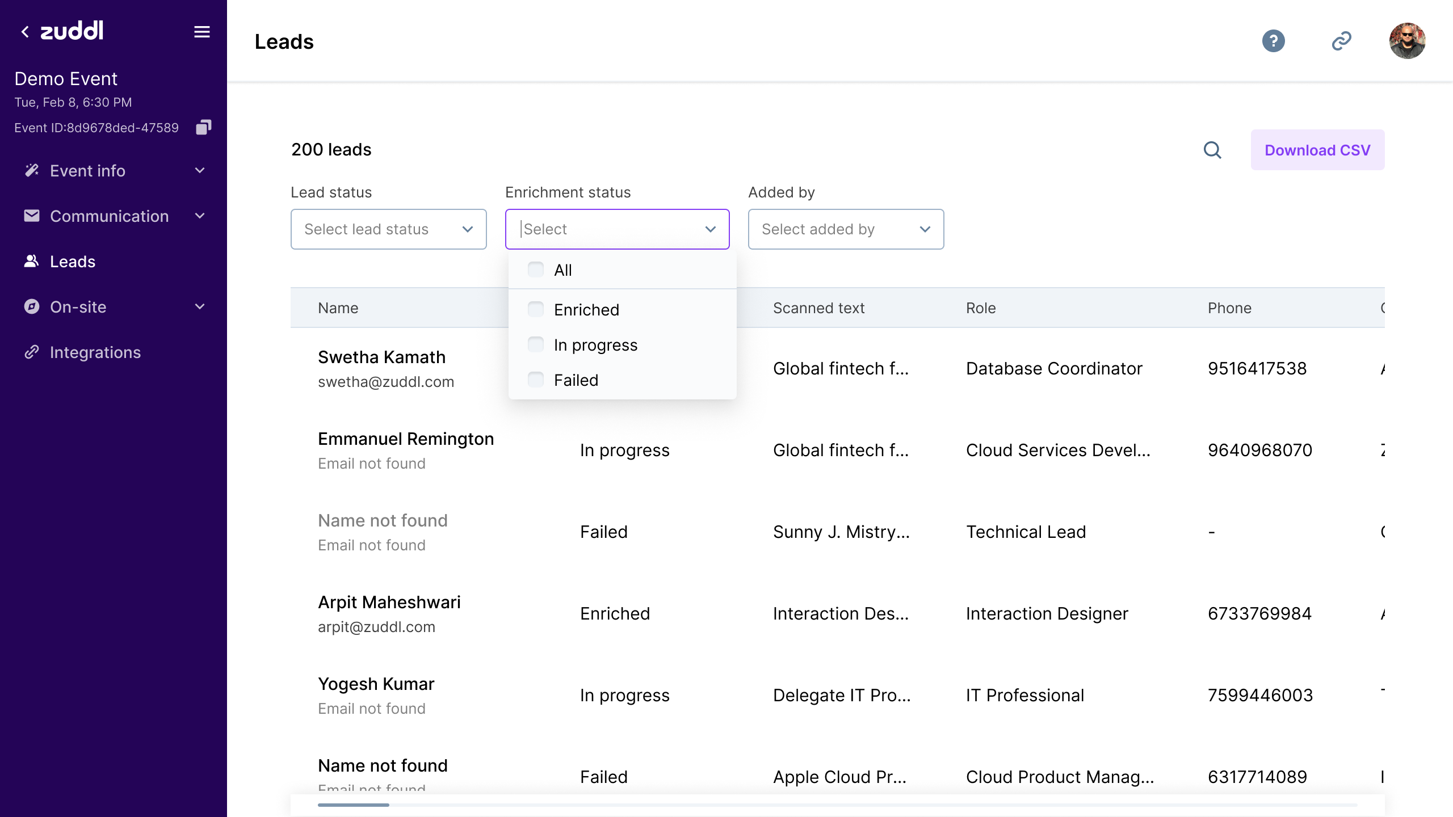
Task: Click the horizontal table scrollbar
Action: coord(354,805)
